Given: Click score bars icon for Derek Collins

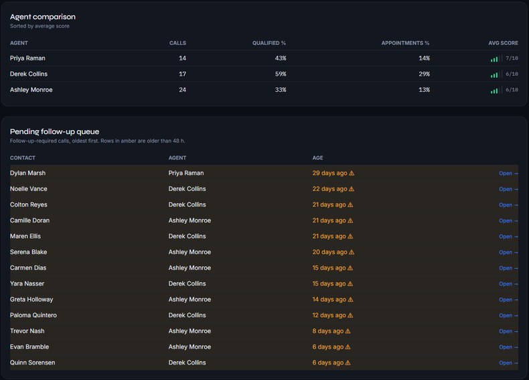Looking at the screenshot, I should coord(496,74).
